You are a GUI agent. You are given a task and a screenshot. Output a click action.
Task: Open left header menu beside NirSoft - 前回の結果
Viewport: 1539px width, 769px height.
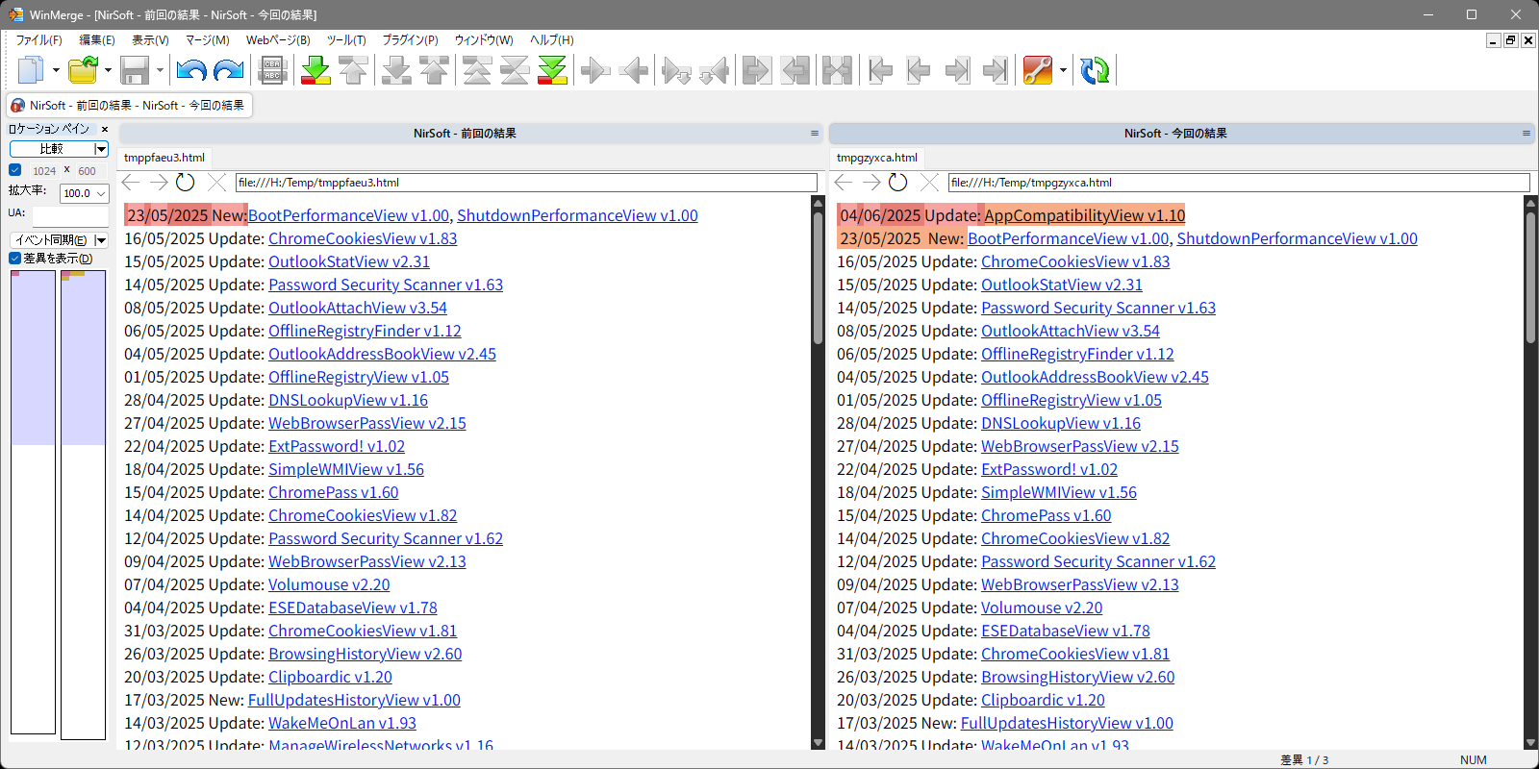[x=815, y=134]
